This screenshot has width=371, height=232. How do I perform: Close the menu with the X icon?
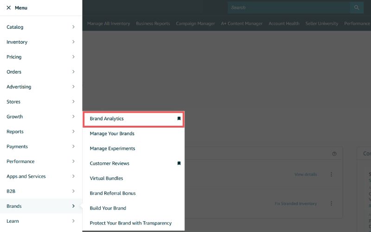click(9, 8)
